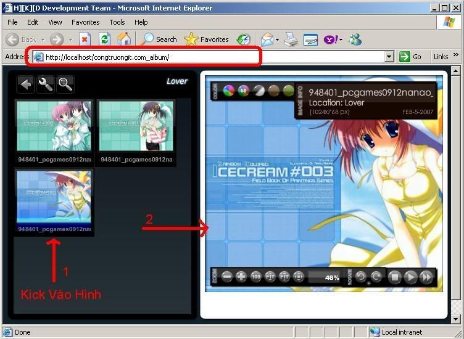Open Favorites star toolbar button
Image resolution: width=464 pixels, height=339 pixels.
(x=206, y=39)
